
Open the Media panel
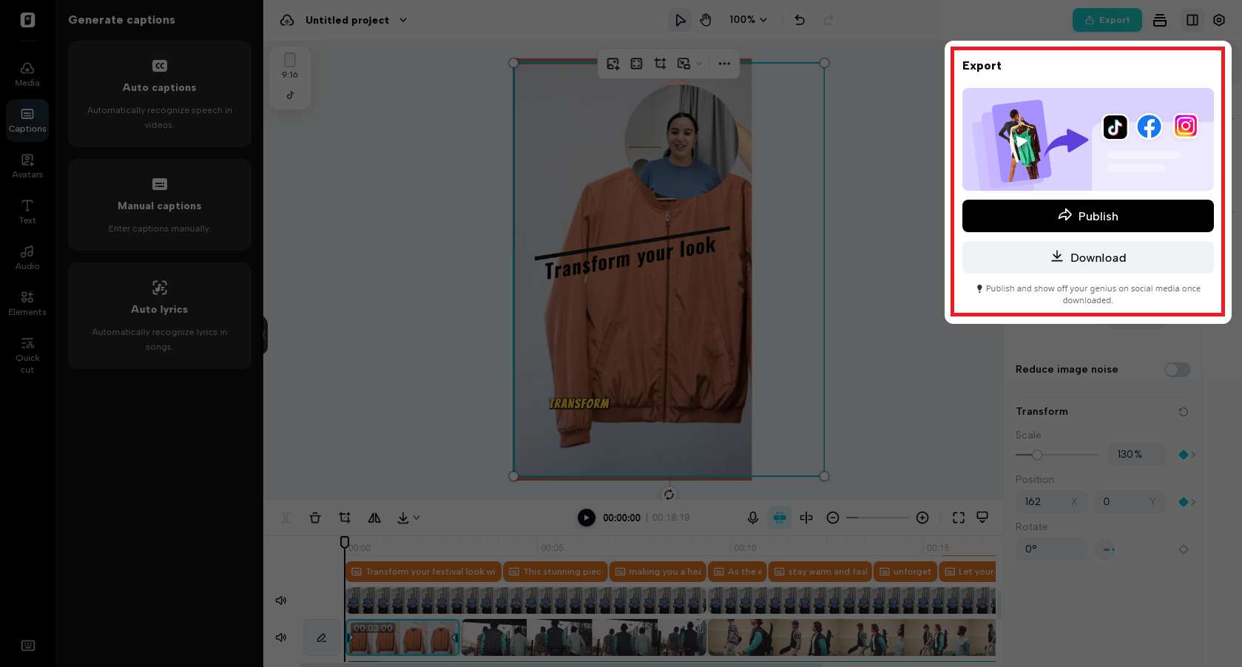(x=27, y=72)
